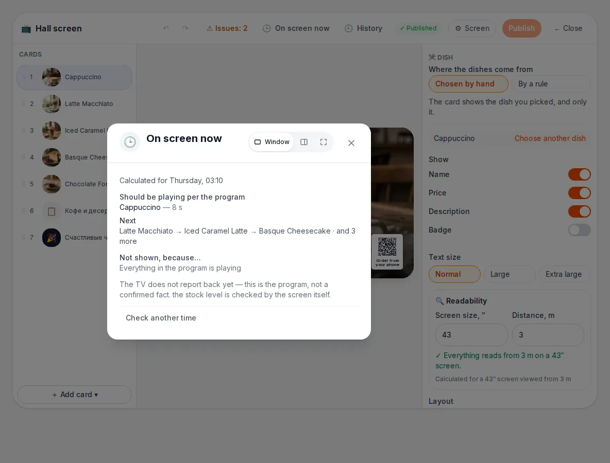Select Large text size
The width and height of the screenshot is (610, 463).
[509, 274]
